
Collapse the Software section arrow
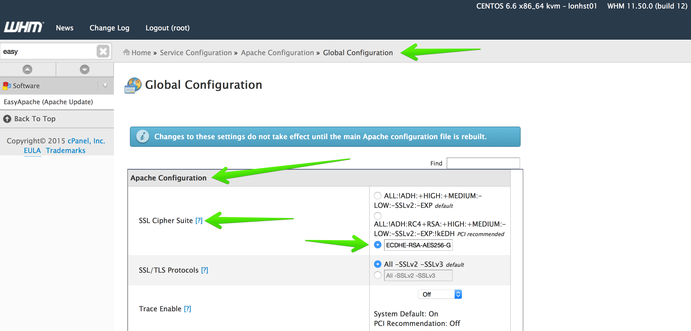(x=105, y=86)
